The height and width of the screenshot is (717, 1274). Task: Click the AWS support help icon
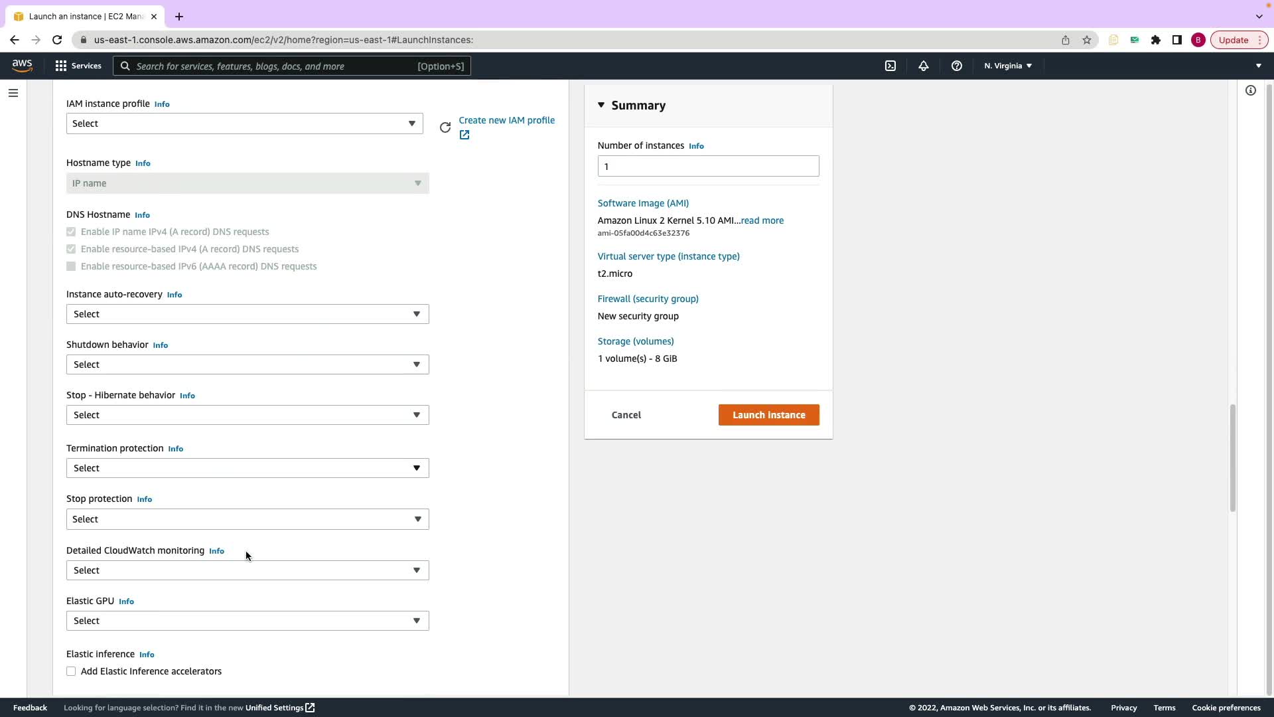pos(956,66)
